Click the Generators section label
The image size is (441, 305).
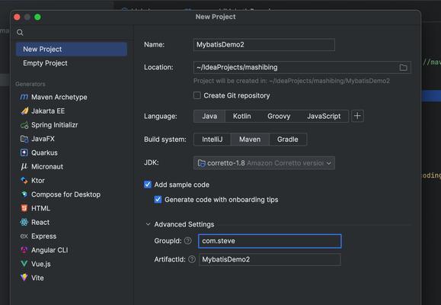pyautogui.click(x=30, y=84)
